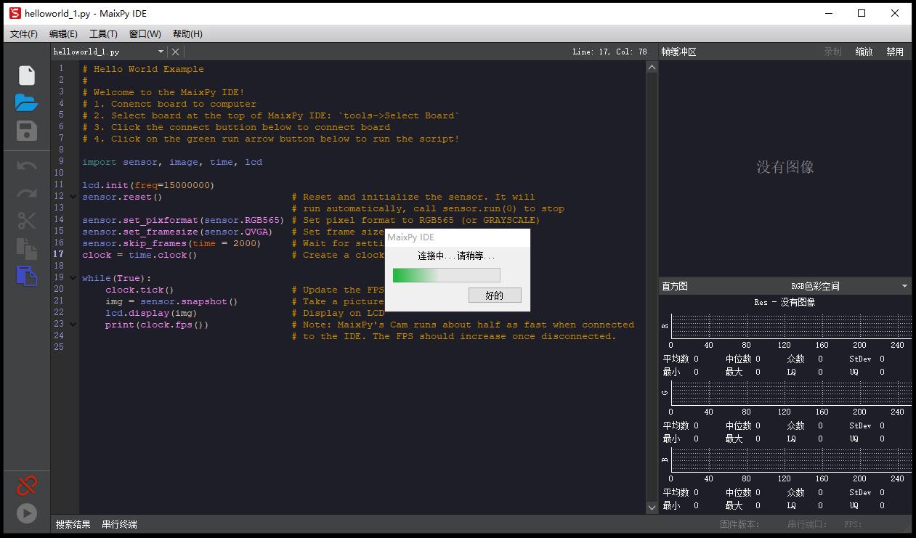Click the 固件版本 firmware version status
This screenshot has height=538, width=916.
click(739, 524)
